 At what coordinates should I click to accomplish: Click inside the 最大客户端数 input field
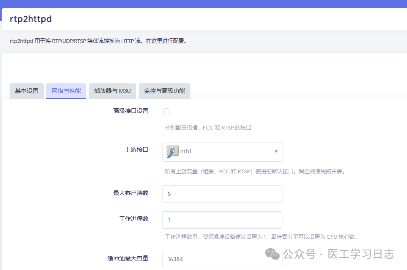click(x=222, y=194)
